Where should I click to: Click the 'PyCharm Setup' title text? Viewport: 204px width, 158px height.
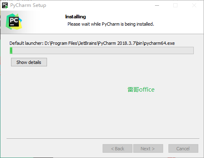(28, 5)
